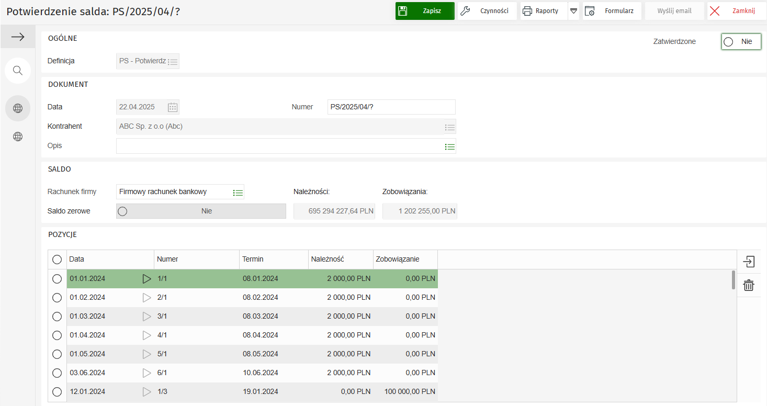This screenshot has width=767, height=406.
Task: Expand the Raporty dropdown arrow
Action: [573, 11]
